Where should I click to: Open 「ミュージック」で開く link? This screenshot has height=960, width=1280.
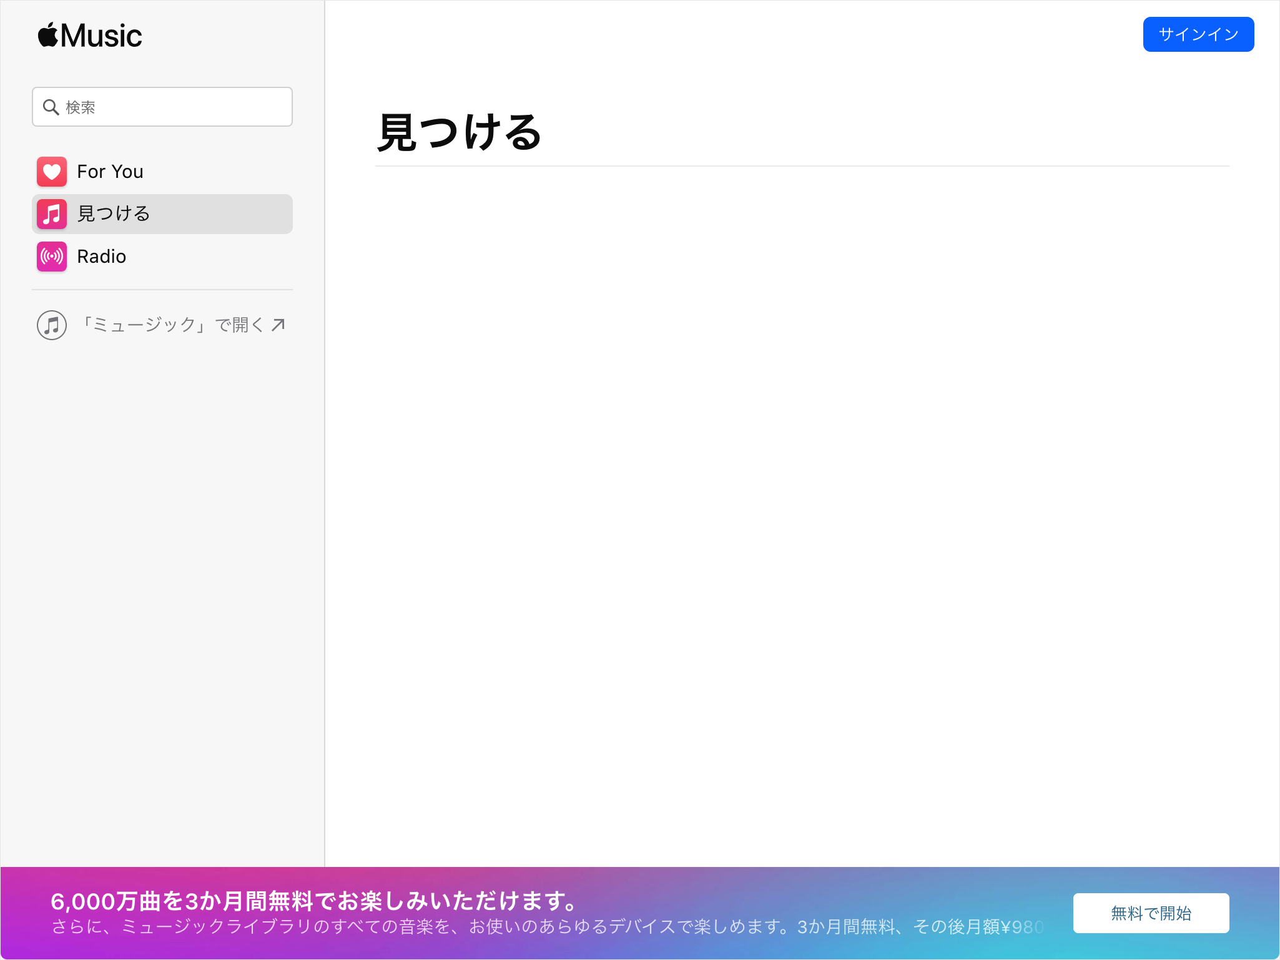(162, 324)
